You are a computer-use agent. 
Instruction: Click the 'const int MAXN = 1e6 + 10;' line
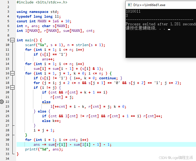click(44, 21)
